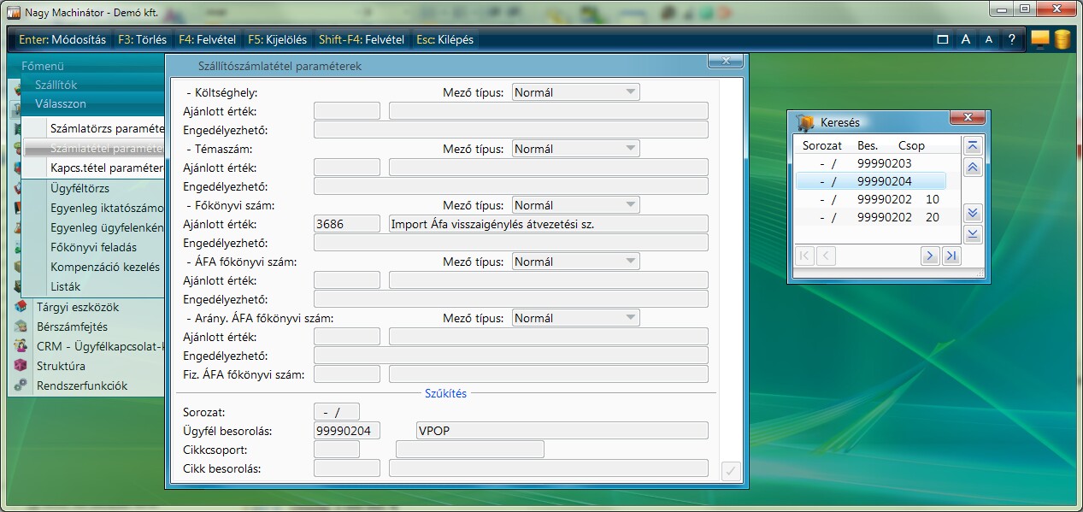Open Mező típus dropdown for Témaszám

[576, 149]
